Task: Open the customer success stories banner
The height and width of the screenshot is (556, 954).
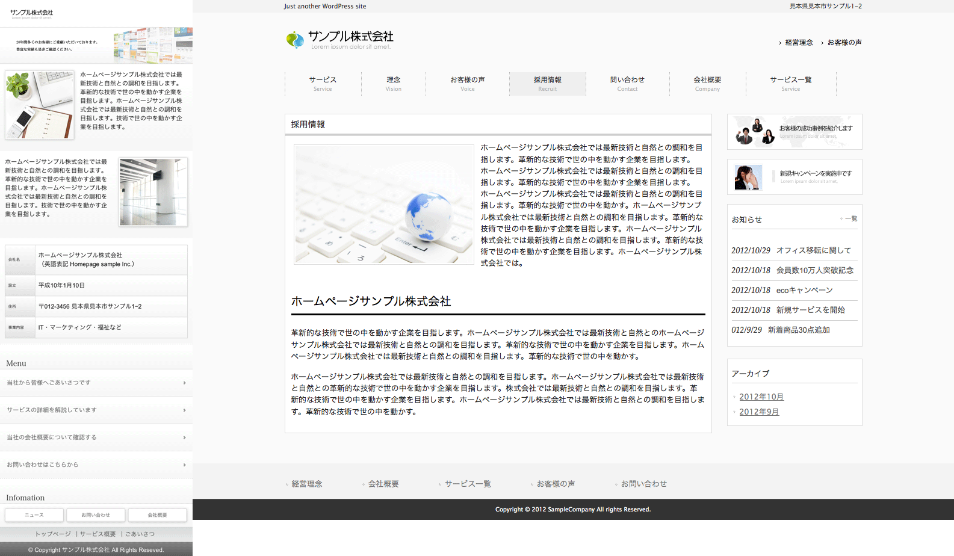Action: [x=794, y=132]
